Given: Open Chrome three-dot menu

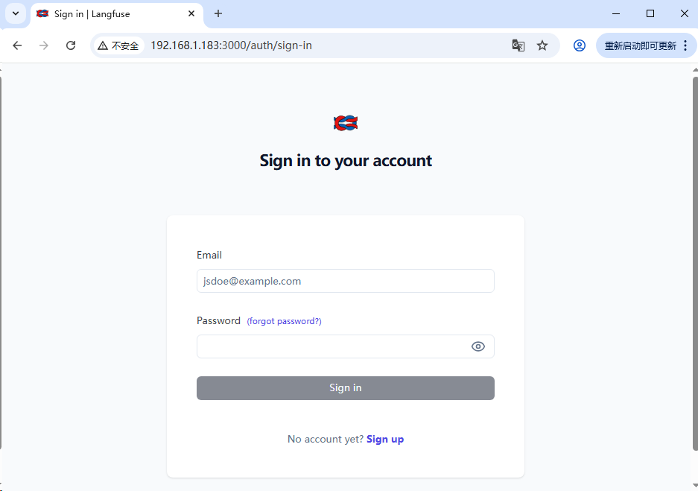Looking at the screenshot, I should [x=685, y=45].
